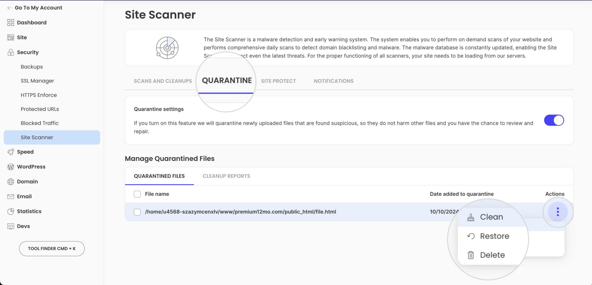Image resolution: width=592 pixels, height=285 pixels.
Task: Open Blocked Traffic under Security
Action: [x=40, y=123]
